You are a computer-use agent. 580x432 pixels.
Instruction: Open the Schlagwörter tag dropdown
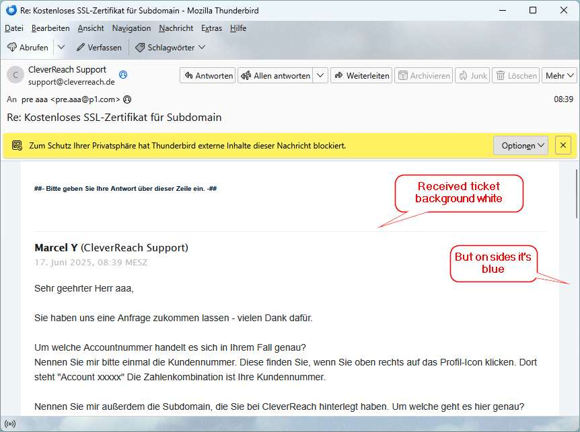point(170,48)
